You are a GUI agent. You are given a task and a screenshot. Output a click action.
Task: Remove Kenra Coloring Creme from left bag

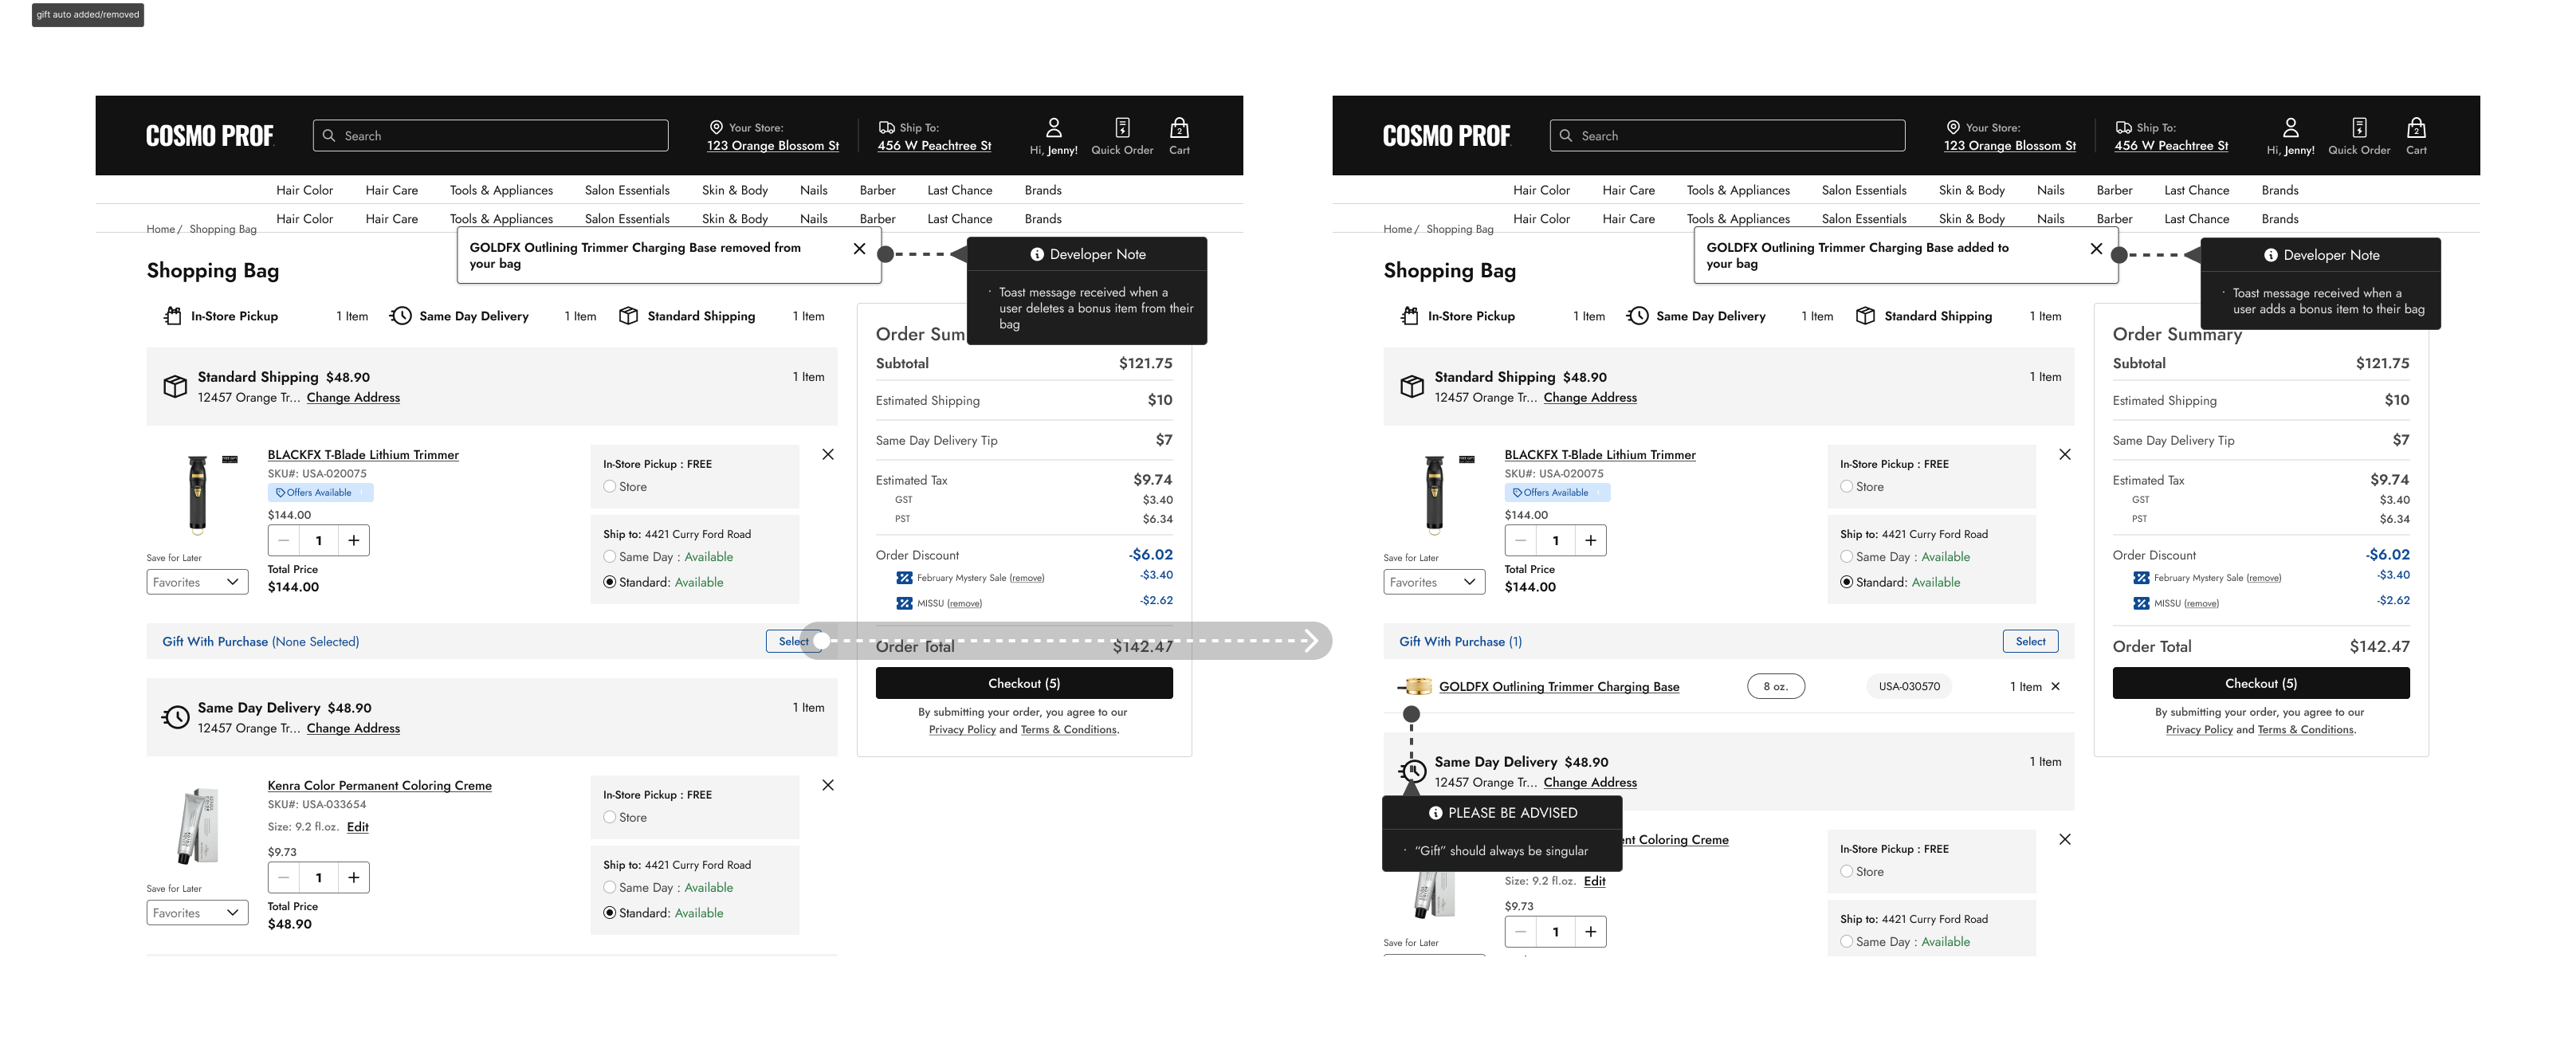[x=828, y=786]
